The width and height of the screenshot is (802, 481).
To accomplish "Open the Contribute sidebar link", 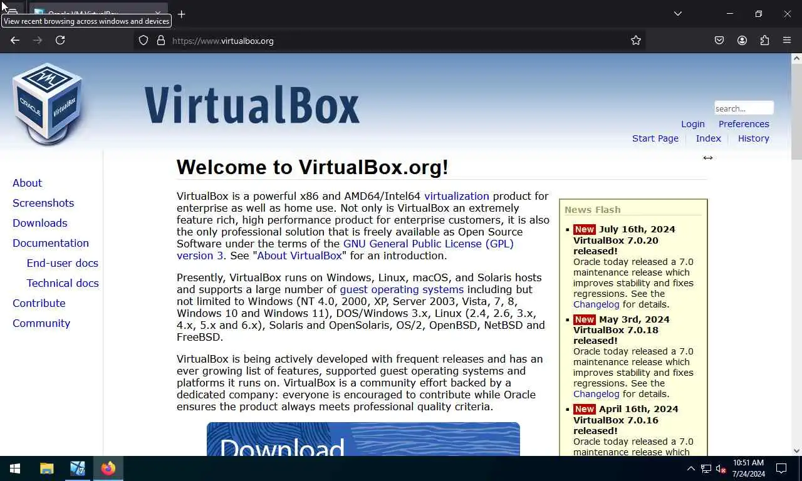I will pyautogui.click(x=39, y=303).
